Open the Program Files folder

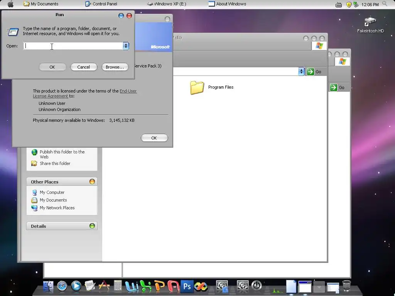coord(212,87)
